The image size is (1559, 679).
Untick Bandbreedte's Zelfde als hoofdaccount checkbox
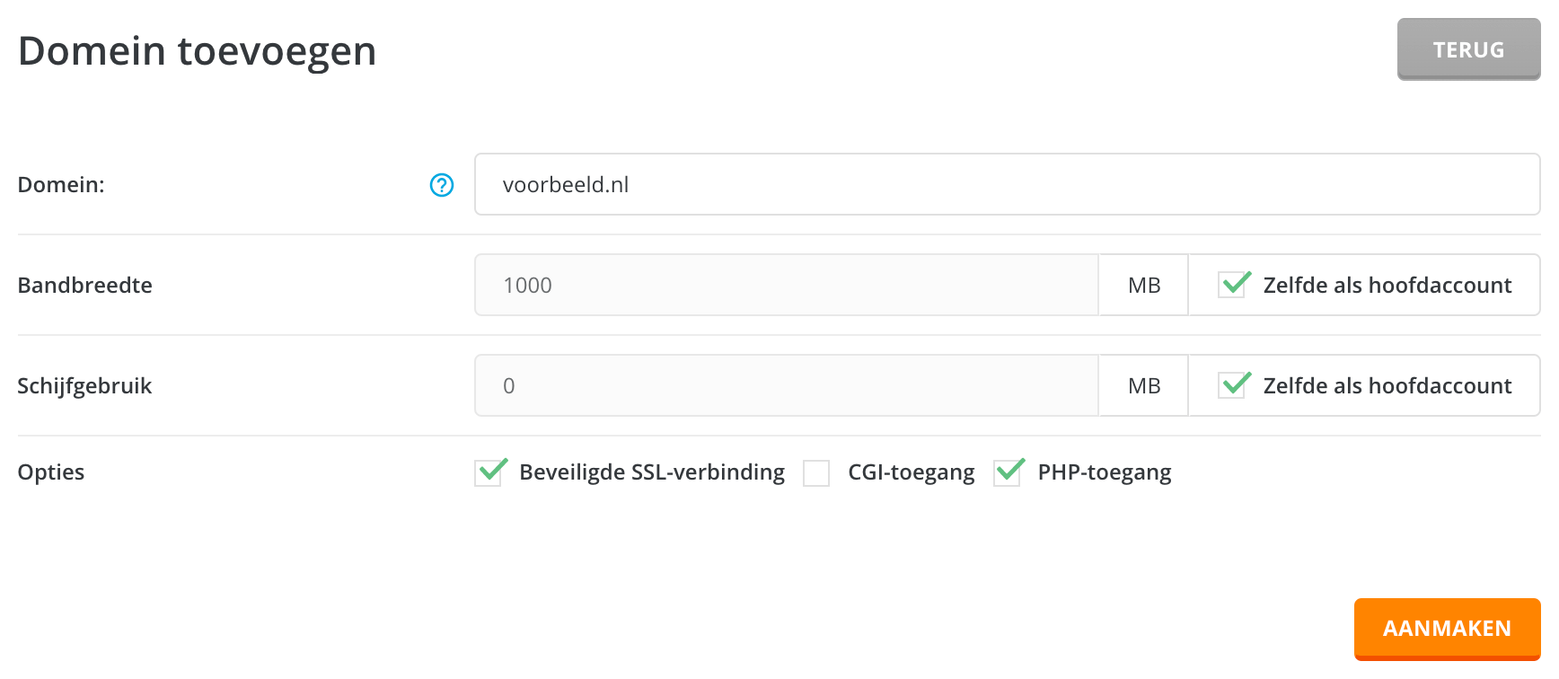1232,285
